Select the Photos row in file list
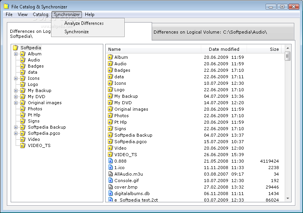Viewport: 303px width, 213px height. click(194, 116)
